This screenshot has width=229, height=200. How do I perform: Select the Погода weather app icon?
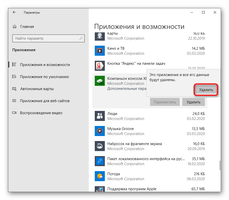pos(100,176)
